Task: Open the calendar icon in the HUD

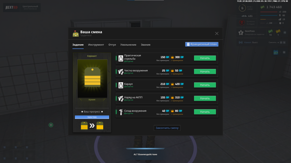Action: (x=276, y=52)
